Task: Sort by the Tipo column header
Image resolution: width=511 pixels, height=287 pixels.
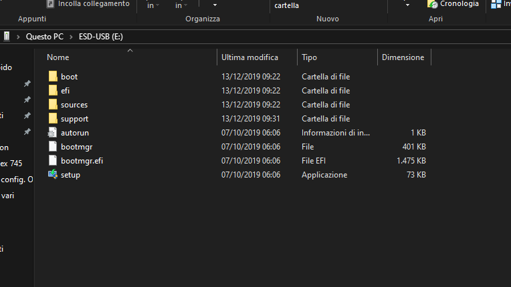Action: point(309,57)
